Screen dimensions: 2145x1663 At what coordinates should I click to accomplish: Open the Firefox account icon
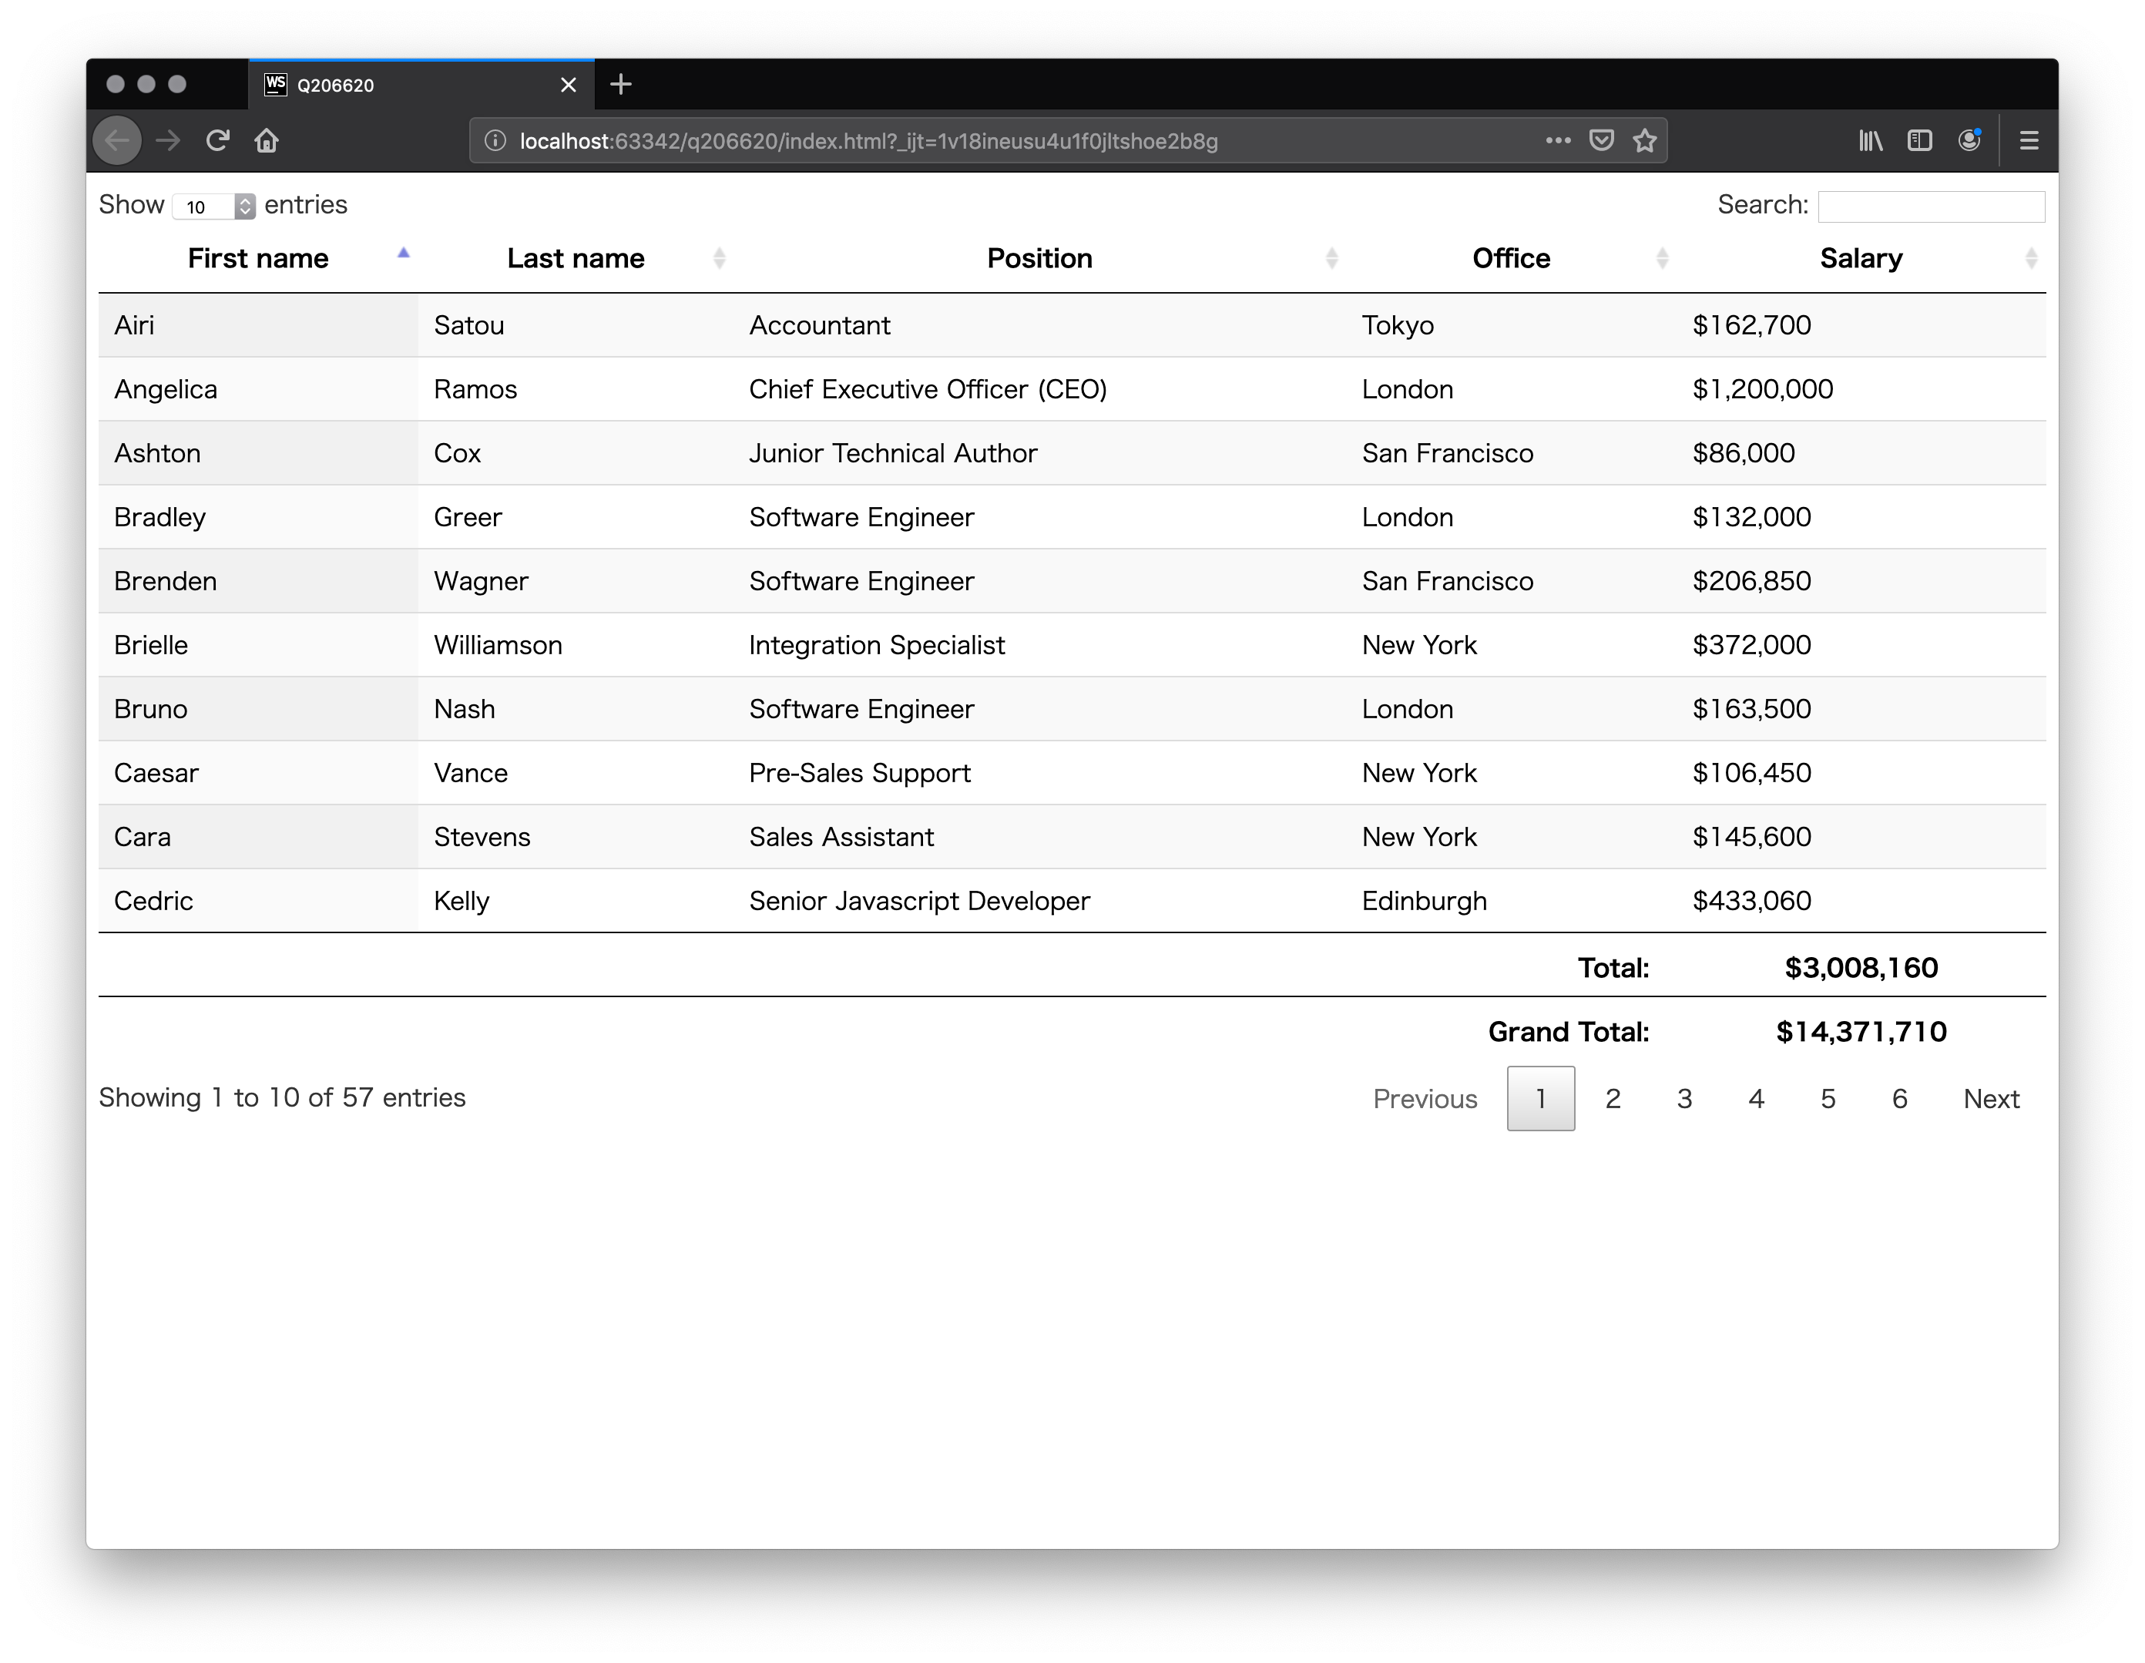pos(1969,140)
